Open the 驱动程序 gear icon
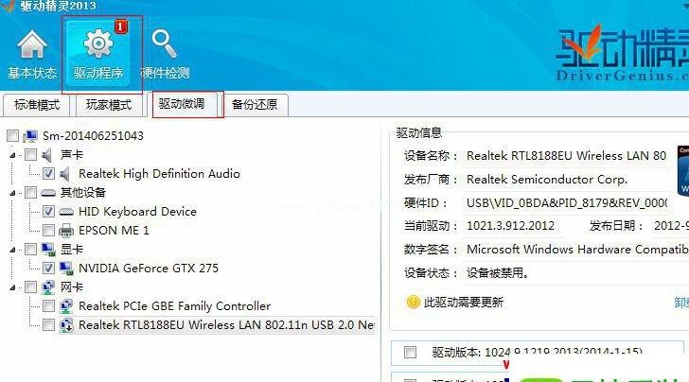Image resolution: width=689 pixels, height=382 pixels. (98, 43)
